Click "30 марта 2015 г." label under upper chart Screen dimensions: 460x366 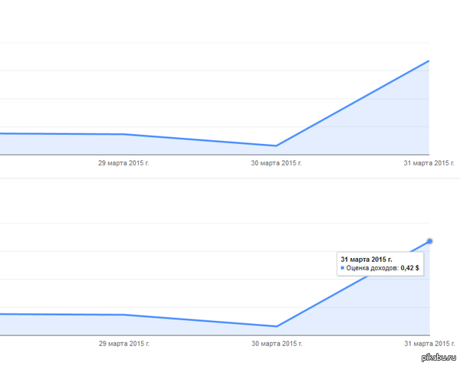[276, 163]
